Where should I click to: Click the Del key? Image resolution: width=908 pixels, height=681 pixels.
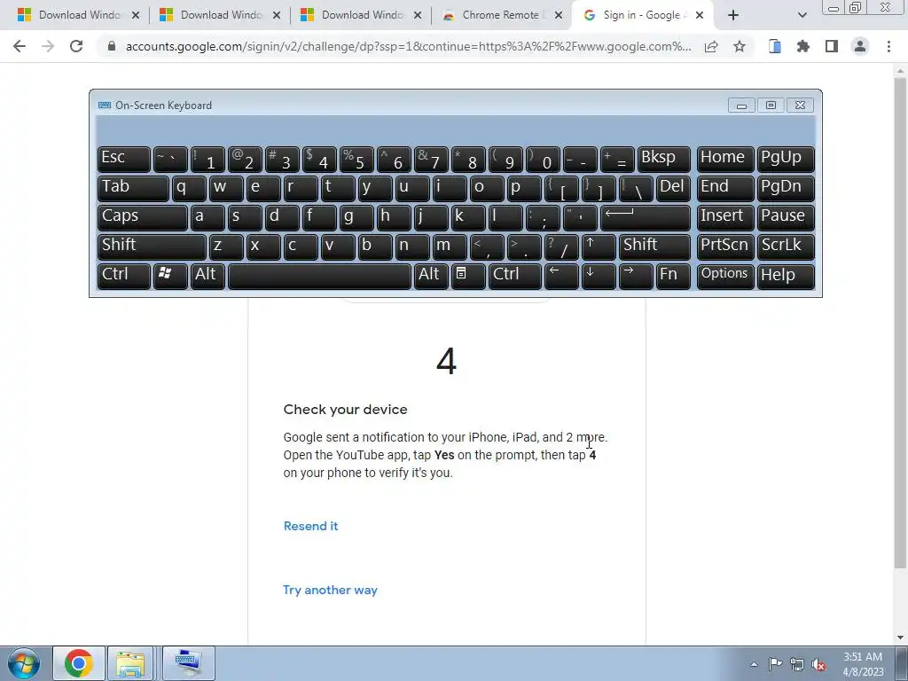pos(674,188)
